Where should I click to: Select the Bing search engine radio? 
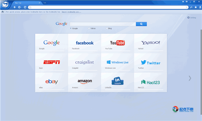pyautogui.click(x=107, y=28)
